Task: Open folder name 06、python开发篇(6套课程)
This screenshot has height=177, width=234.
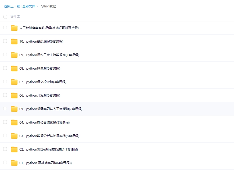Action: [40, 95]
